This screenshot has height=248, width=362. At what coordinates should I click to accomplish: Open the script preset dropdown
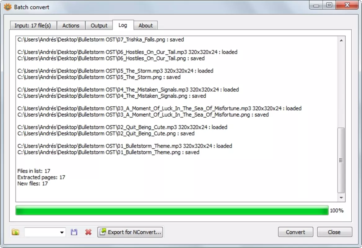click(45, 232)
